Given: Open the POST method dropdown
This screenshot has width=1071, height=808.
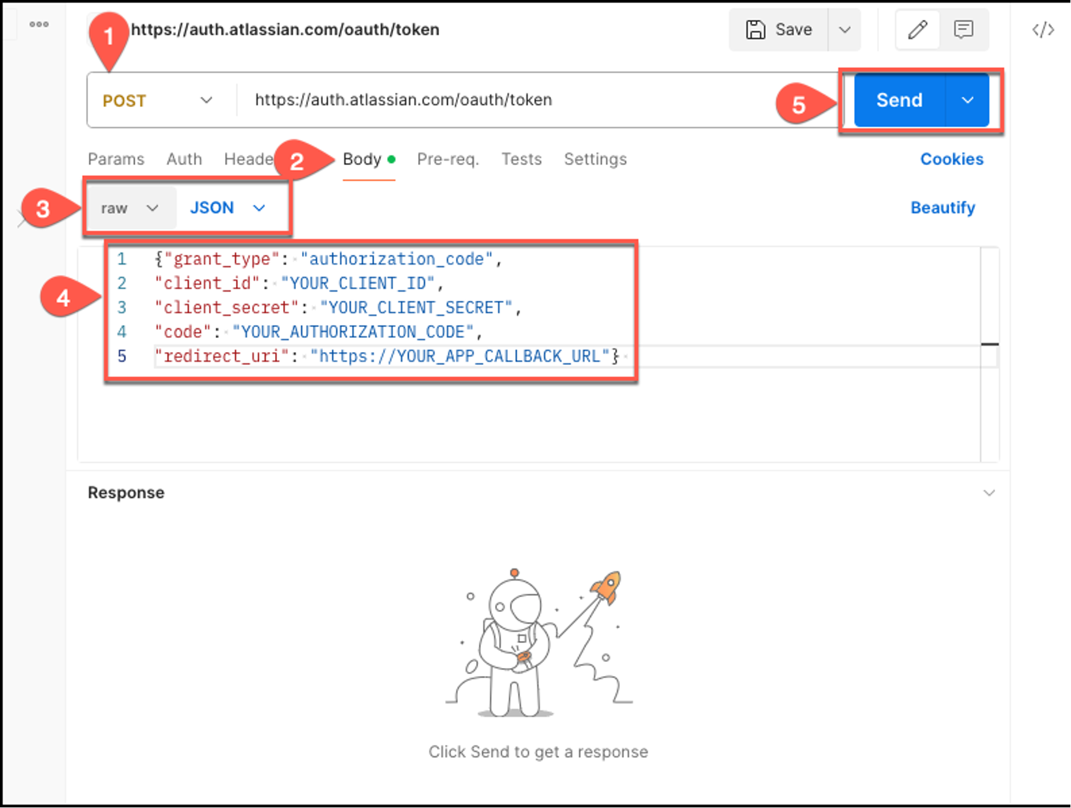Looking at the screenshot, I should pos(157,100).
